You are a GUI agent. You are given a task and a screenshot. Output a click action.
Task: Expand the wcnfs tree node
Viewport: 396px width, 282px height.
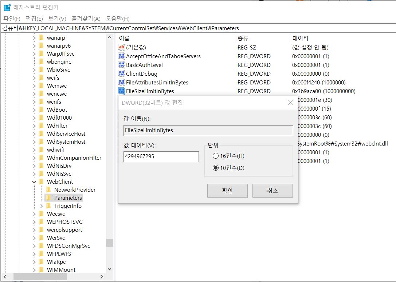click(34, 102)
